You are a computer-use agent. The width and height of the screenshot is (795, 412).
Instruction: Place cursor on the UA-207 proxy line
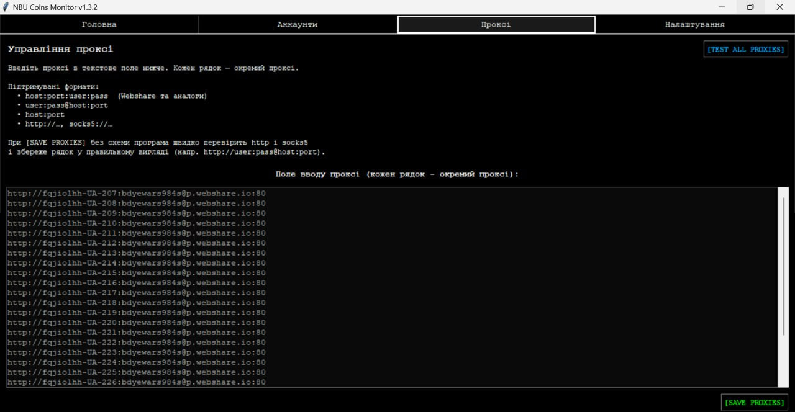point(137,194)
